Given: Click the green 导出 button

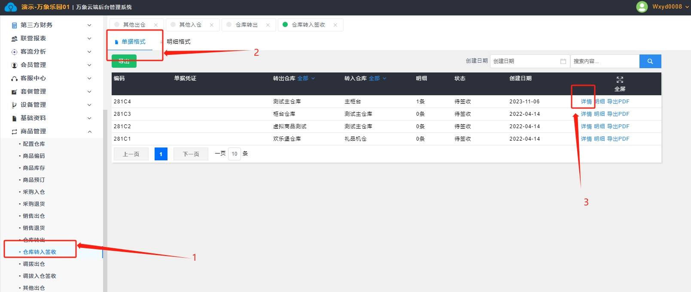Looking at the screenshot, I should coord(124,61).
